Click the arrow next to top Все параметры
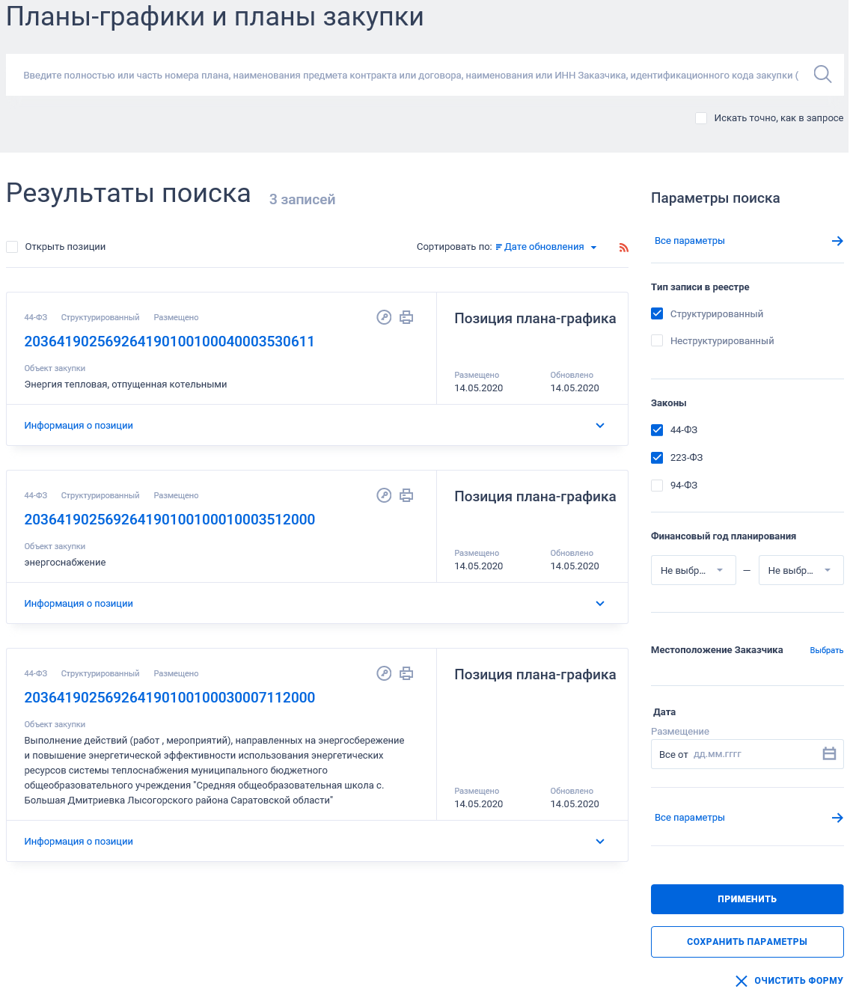 (837, 241)
